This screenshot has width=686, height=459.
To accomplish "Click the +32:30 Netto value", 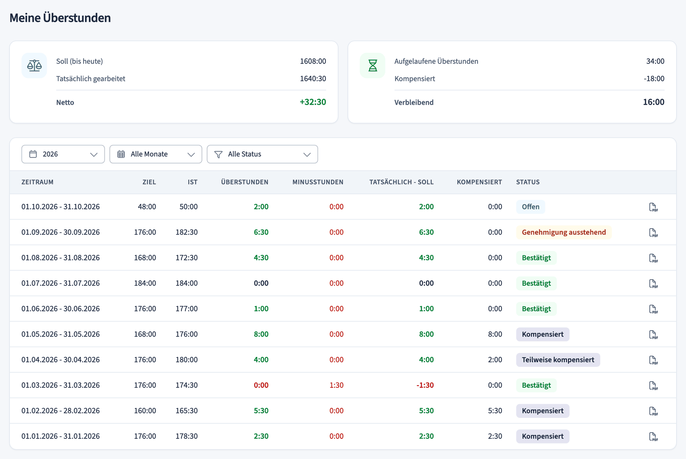I will pos(313,102).
